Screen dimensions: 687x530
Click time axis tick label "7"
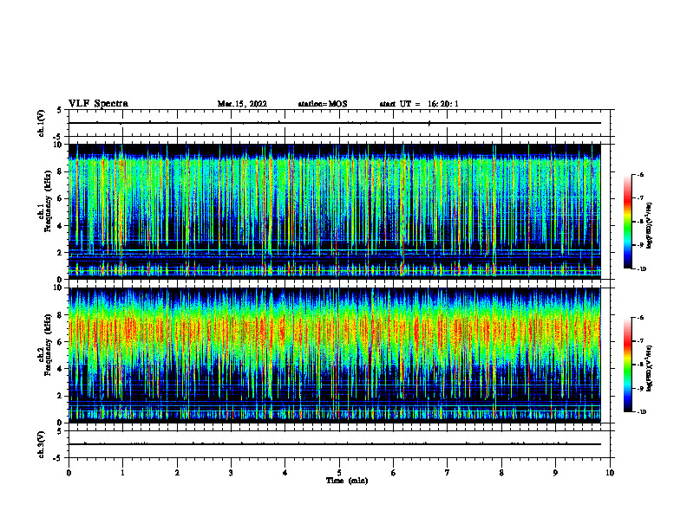tap(447, 473)
